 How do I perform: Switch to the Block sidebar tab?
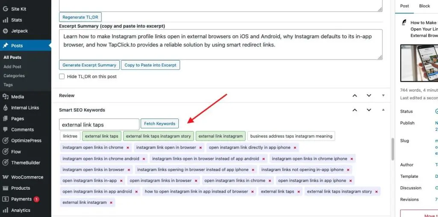point(425,6)
